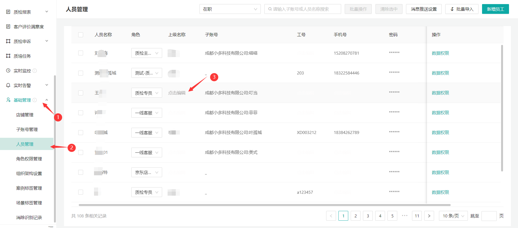This screenshot has width=518, height=228.
Task: Click the 质培任务 sidebar icon
Action: click(x=8, y=56)
